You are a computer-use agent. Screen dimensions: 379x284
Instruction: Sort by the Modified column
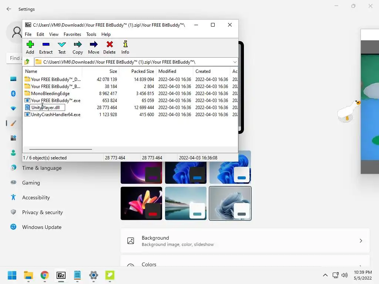pos(175,71)
